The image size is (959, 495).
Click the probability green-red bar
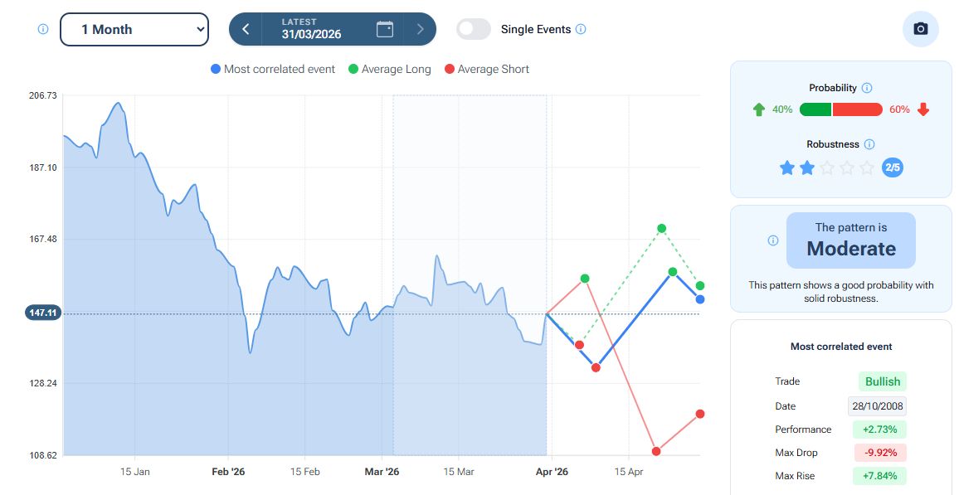coord(840,109)
